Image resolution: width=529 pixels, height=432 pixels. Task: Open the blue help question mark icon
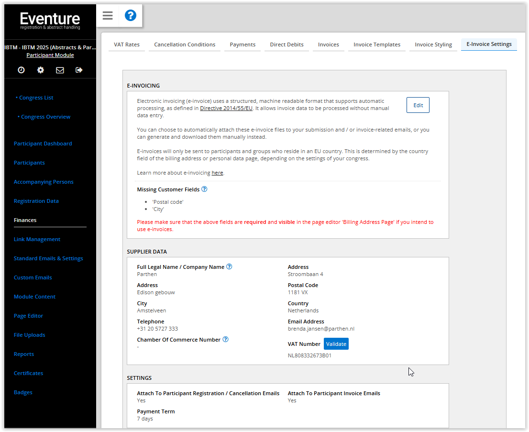click(x=130, y=16)
